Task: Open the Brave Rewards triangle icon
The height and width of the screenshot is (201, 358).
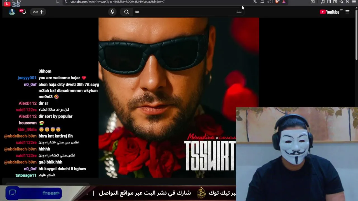Action: tap(284, 2)
